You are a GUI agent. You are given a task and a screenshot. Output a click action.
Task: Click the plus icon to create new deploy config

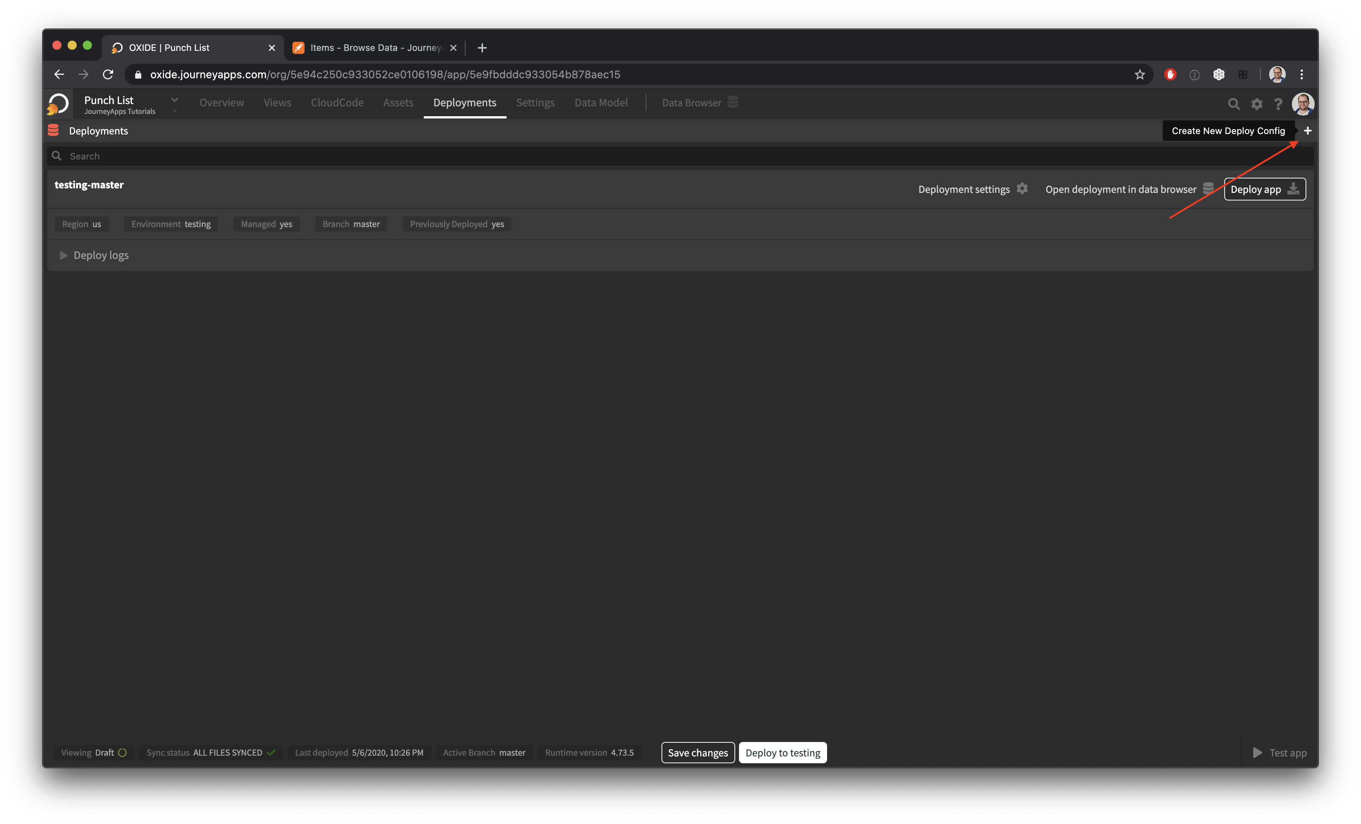pyautogui.click(x=1307, y=131)
